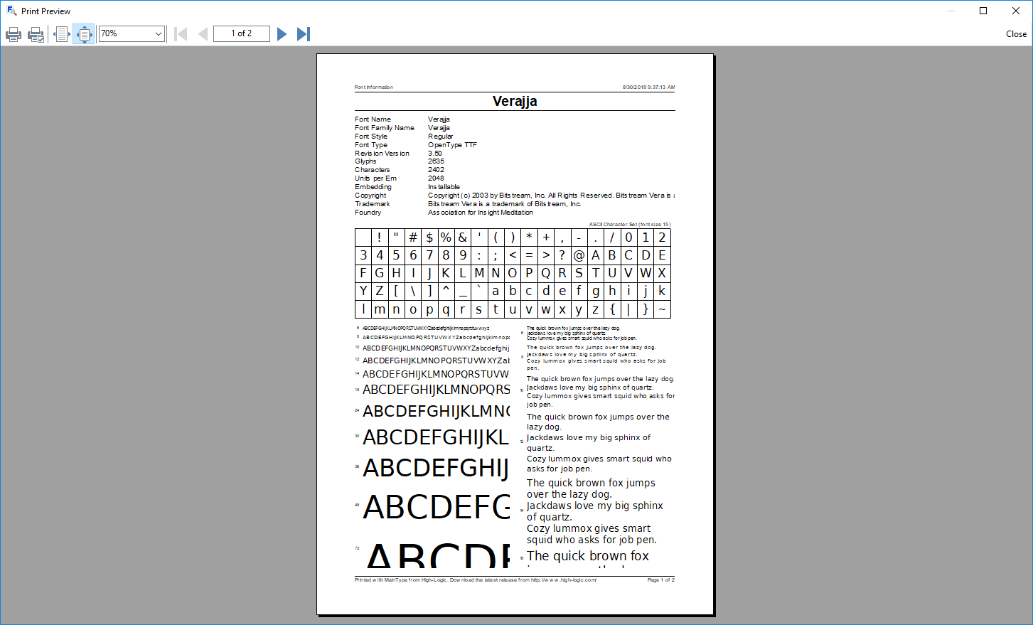Maximize the Print Preview window
This screenshot has height=625, width=1033.
[x=983, y=11]
